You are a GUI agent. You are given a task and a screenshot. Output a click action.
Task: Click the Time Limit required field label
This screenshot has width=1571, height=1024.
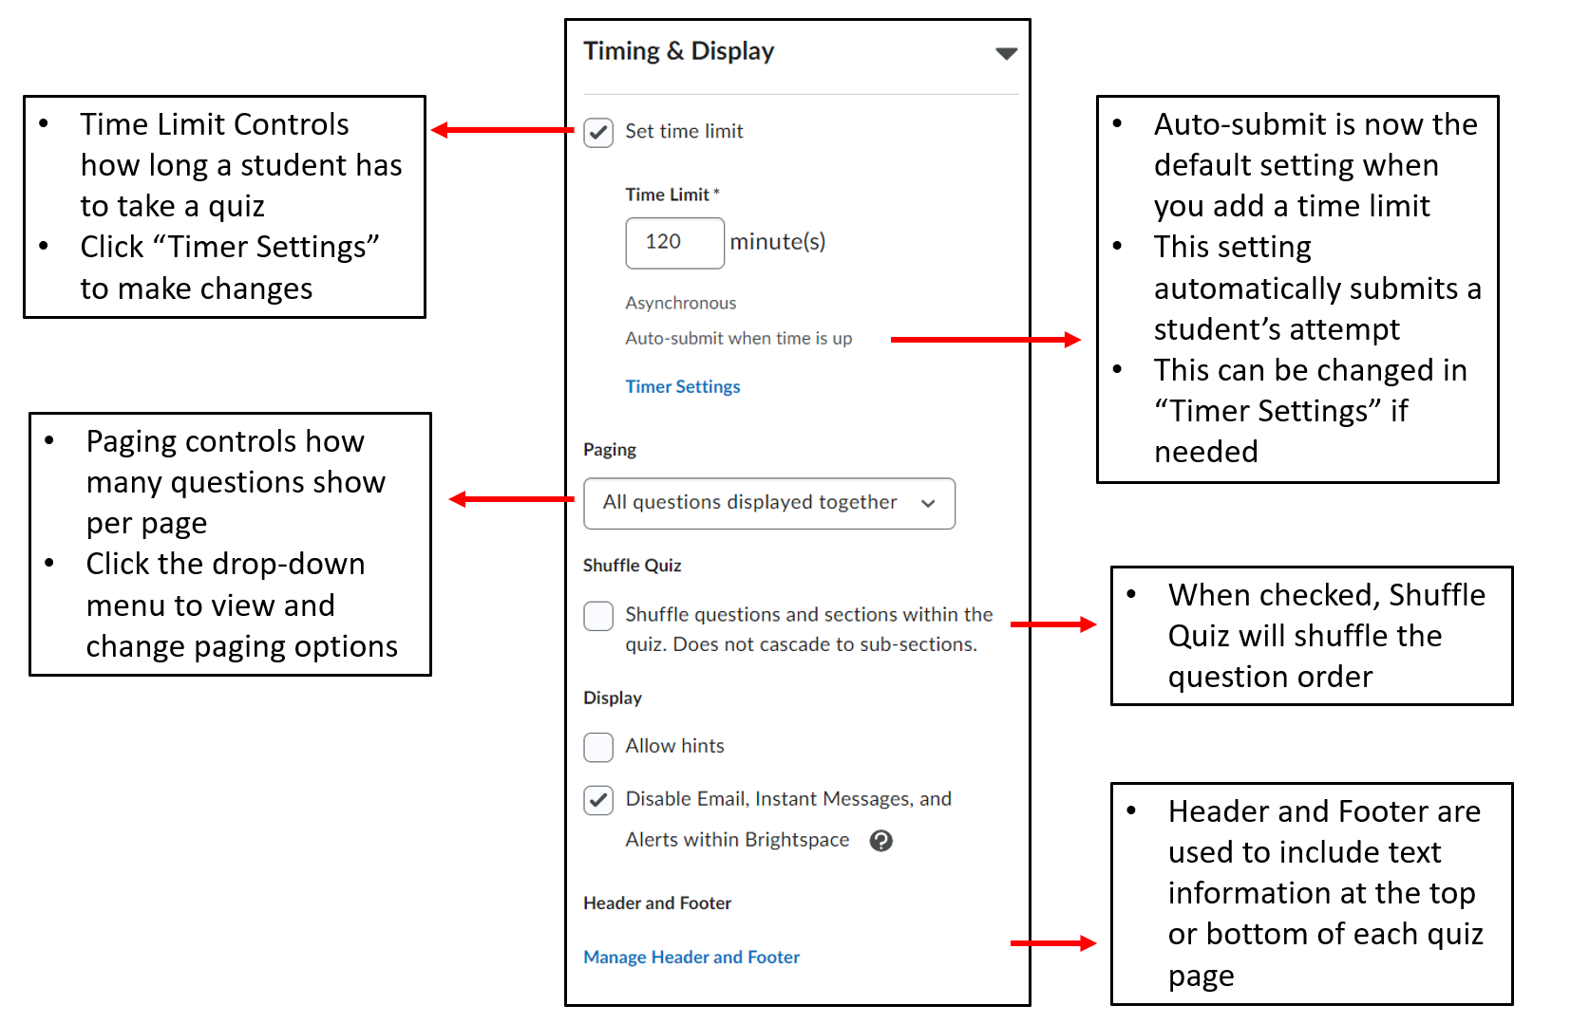tap(671, 194)
